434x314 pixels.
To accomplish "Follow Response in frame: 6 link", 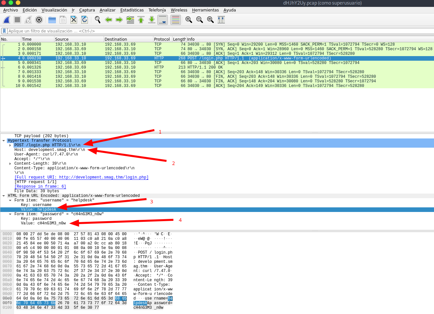I will point(40,186).
